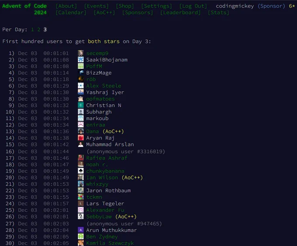Click Lars Tegeler's avatar icon
Screen dimensions: 297x246
[x=81, y=203]
